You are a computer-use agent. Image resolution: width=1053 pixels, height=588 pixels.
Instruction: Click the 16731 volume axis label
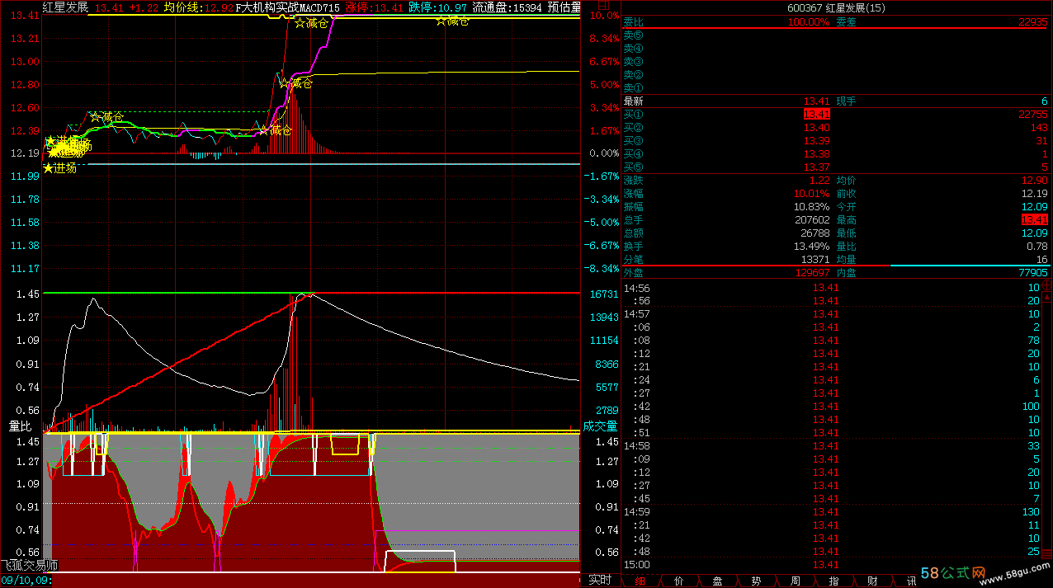pos(606,294)
